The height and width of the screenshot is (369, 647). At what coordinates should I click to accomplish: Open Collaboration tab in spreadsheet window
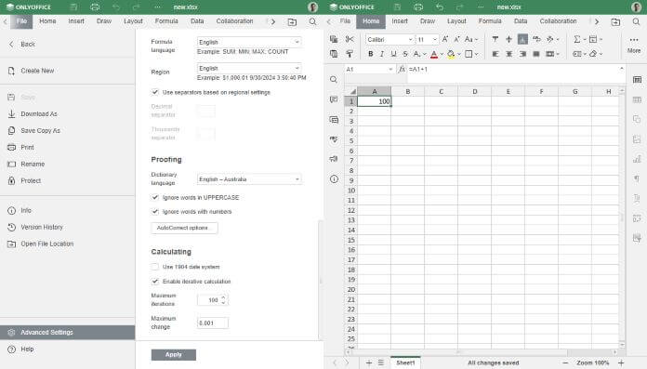[x=558, y=21]
